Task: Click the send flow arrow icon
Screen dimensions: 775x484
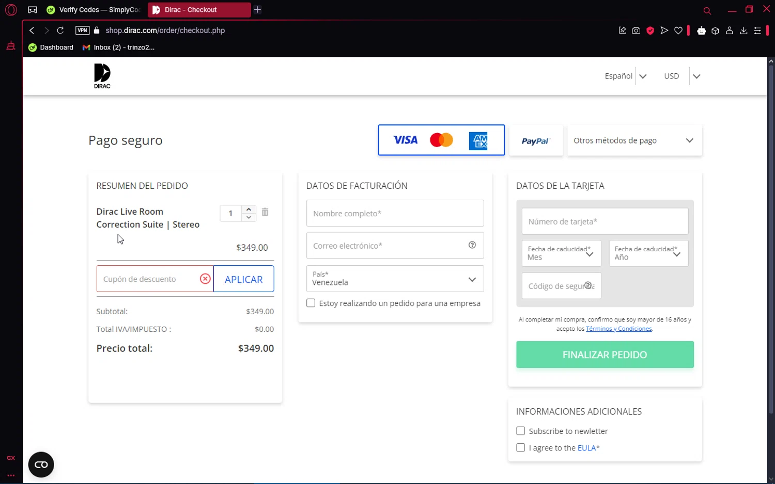Action: (x=664, y=30)
